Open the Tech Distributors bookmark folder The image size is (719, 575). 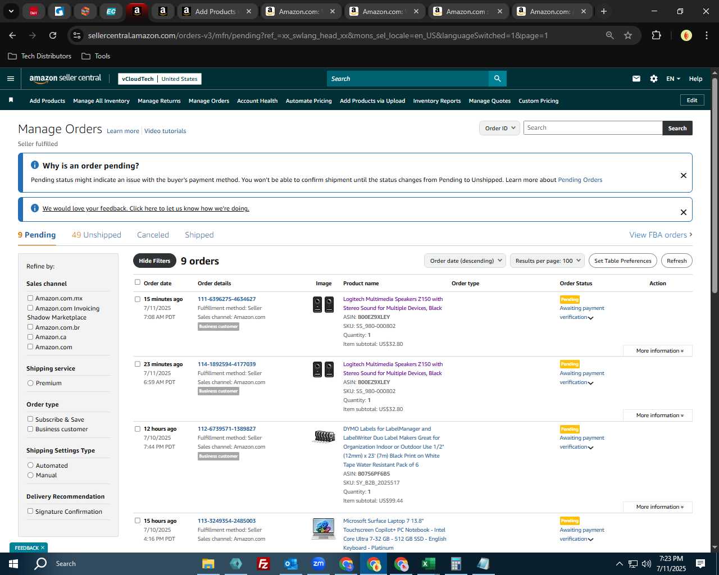coord(40,56)
